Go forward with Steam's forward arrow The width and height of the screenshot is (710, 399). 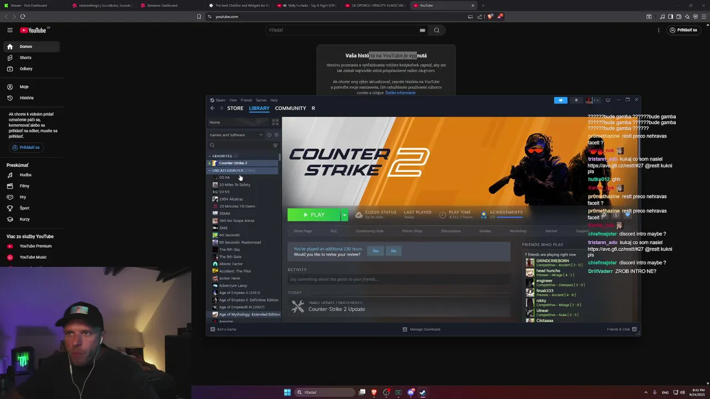pyautogui.click(x=221, y=108)
